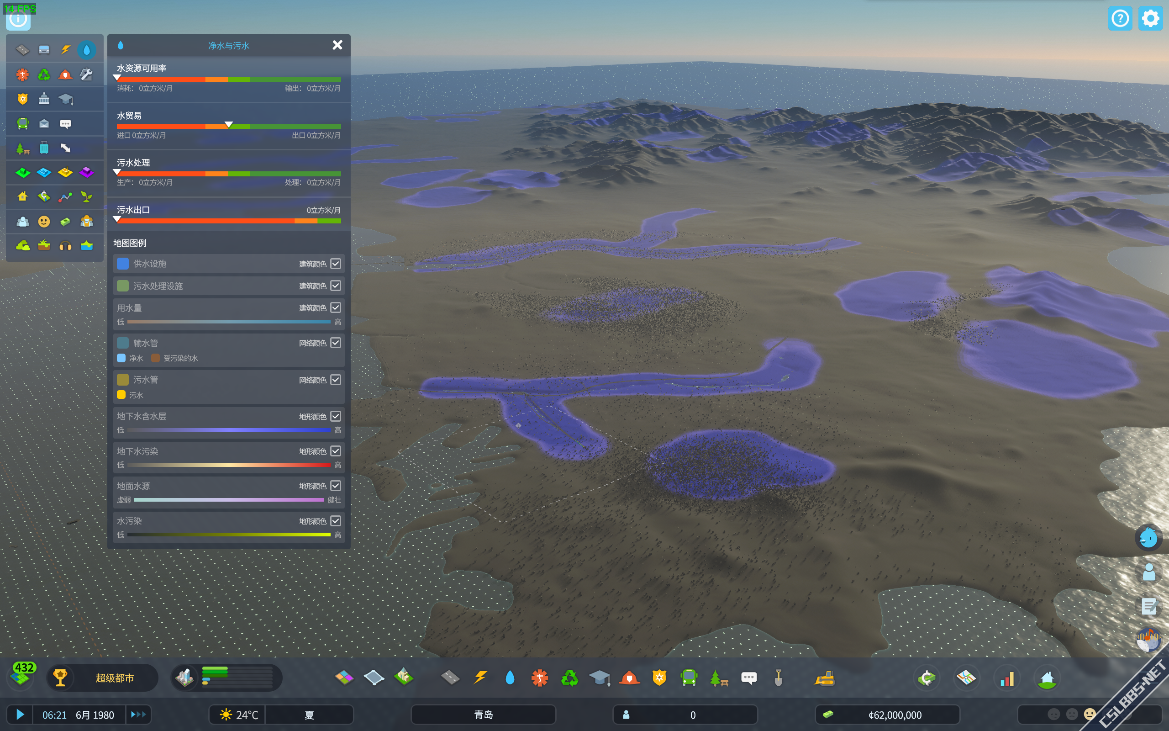Open the citizen person icon on right edge
This screenshot has width=1169, height=731.
point(1148,572)
